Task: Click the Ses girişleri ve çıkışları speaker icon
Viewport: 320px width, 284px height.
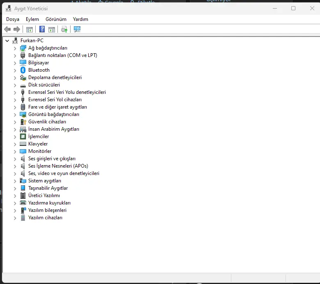Action: [x=23, y=159]
